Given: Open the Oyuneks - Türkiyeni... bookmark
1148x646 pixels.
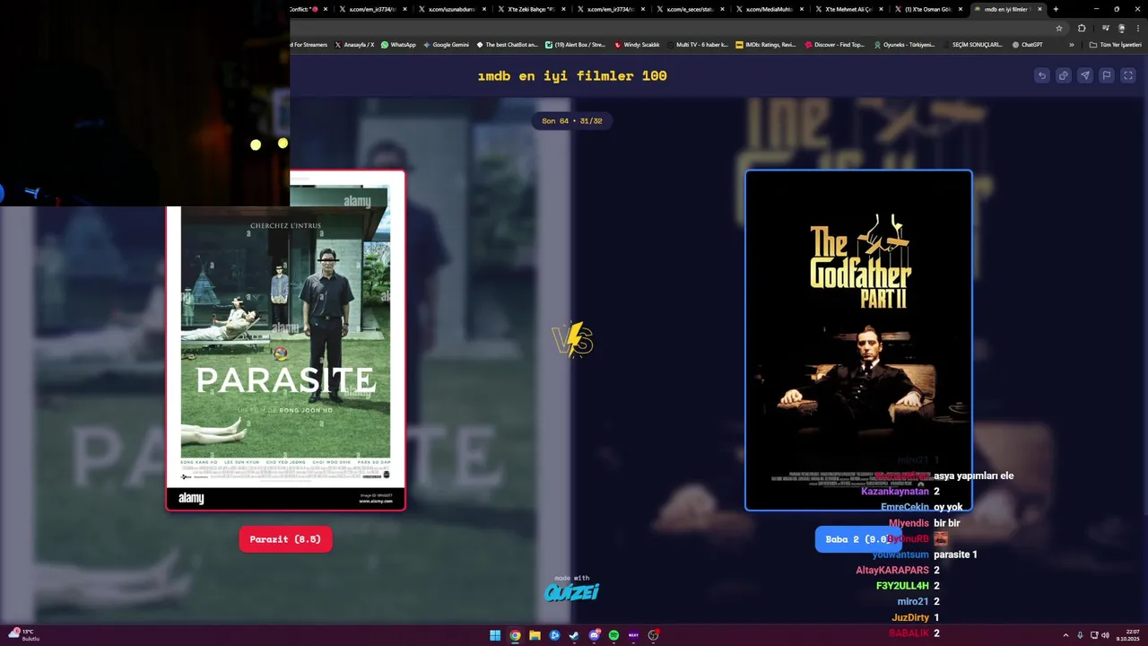Looking at the screenshot, I should point(904,45).
